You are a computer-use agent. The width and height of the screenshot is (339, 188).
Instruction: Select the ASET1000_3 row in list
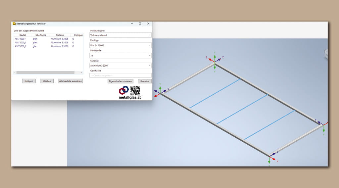point(21,43)
